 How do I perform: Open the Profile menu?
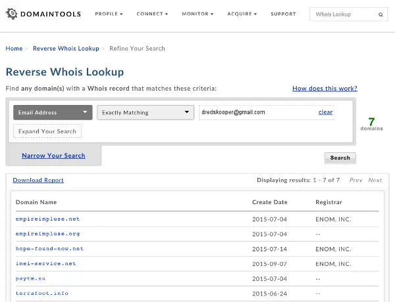coord(108,14)
